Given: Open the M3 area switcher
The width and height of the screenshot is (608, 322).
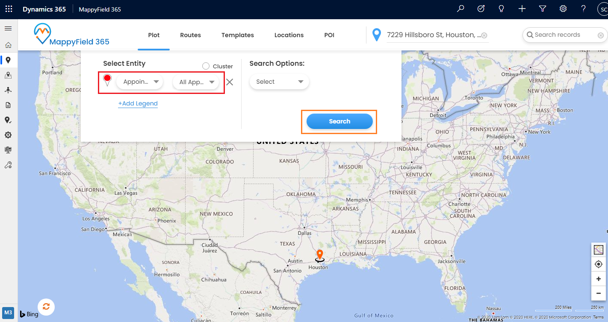Looking at the screenshot, I should coord(8,312).
